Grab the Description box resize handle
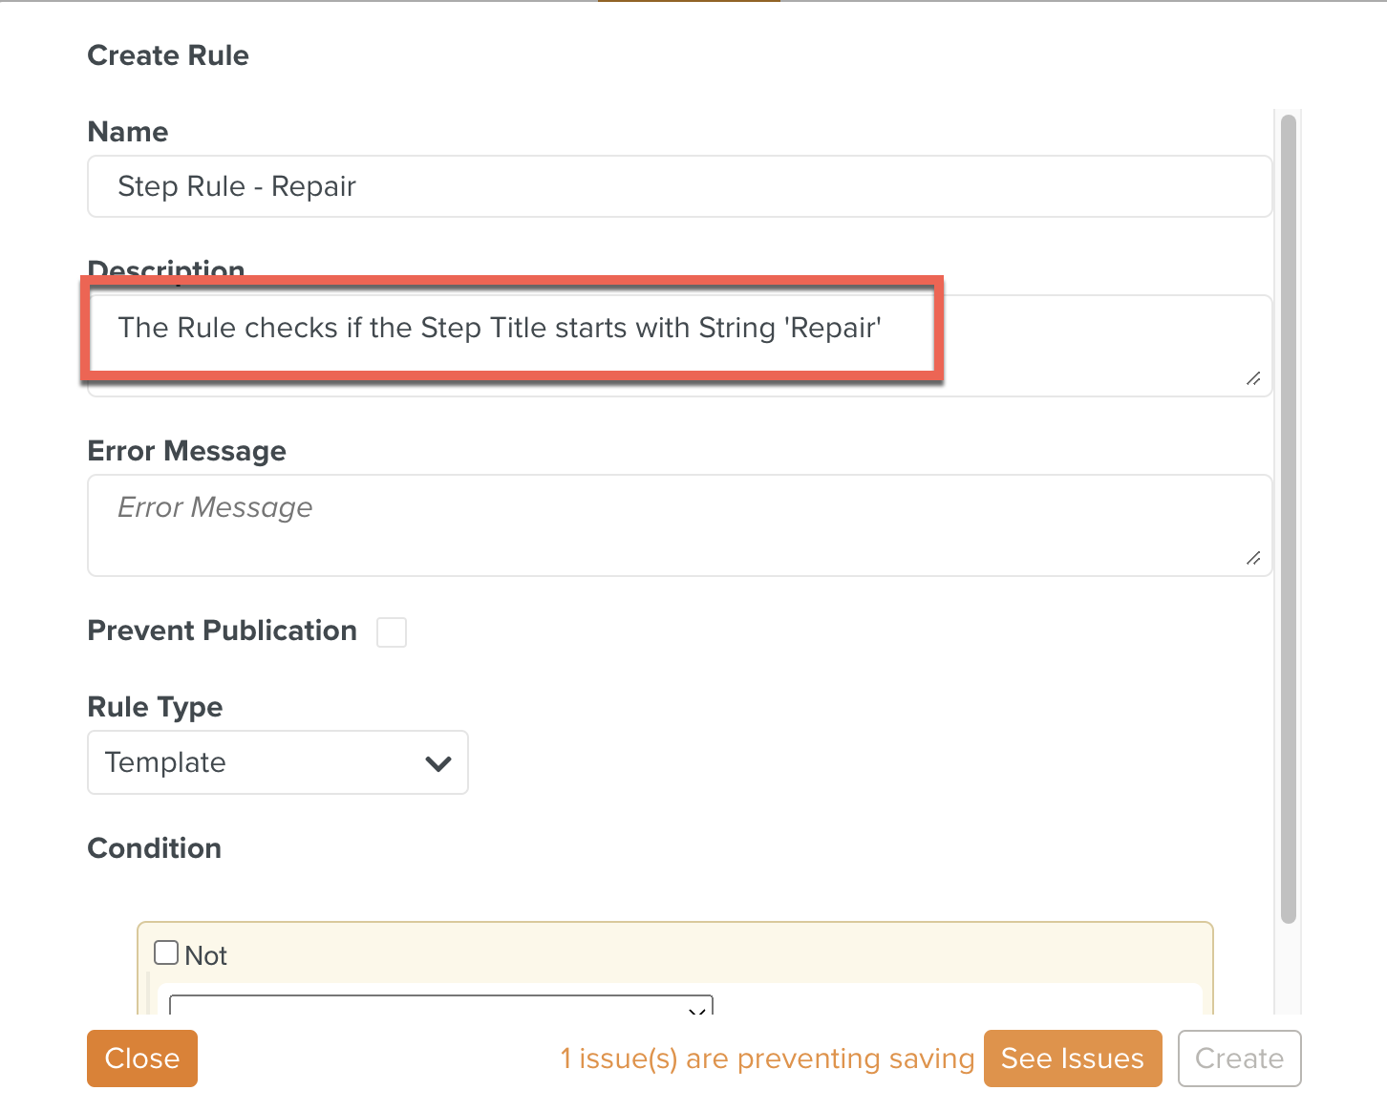 [1253, 379]
